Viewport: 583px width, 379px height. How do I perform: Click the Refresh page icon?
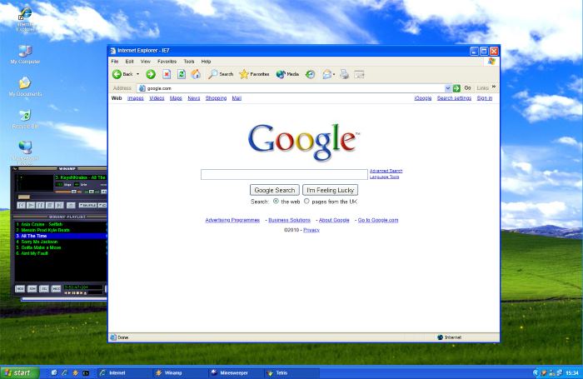[x=181, y=74]
